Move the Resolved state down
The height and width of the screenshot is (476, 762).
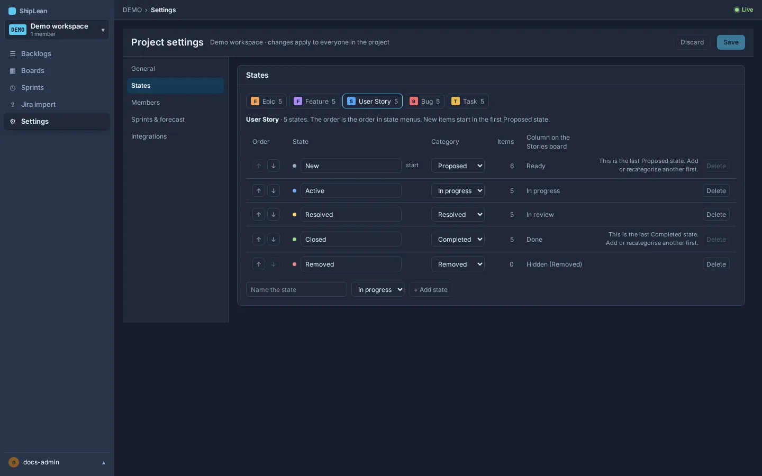[274, 214]
